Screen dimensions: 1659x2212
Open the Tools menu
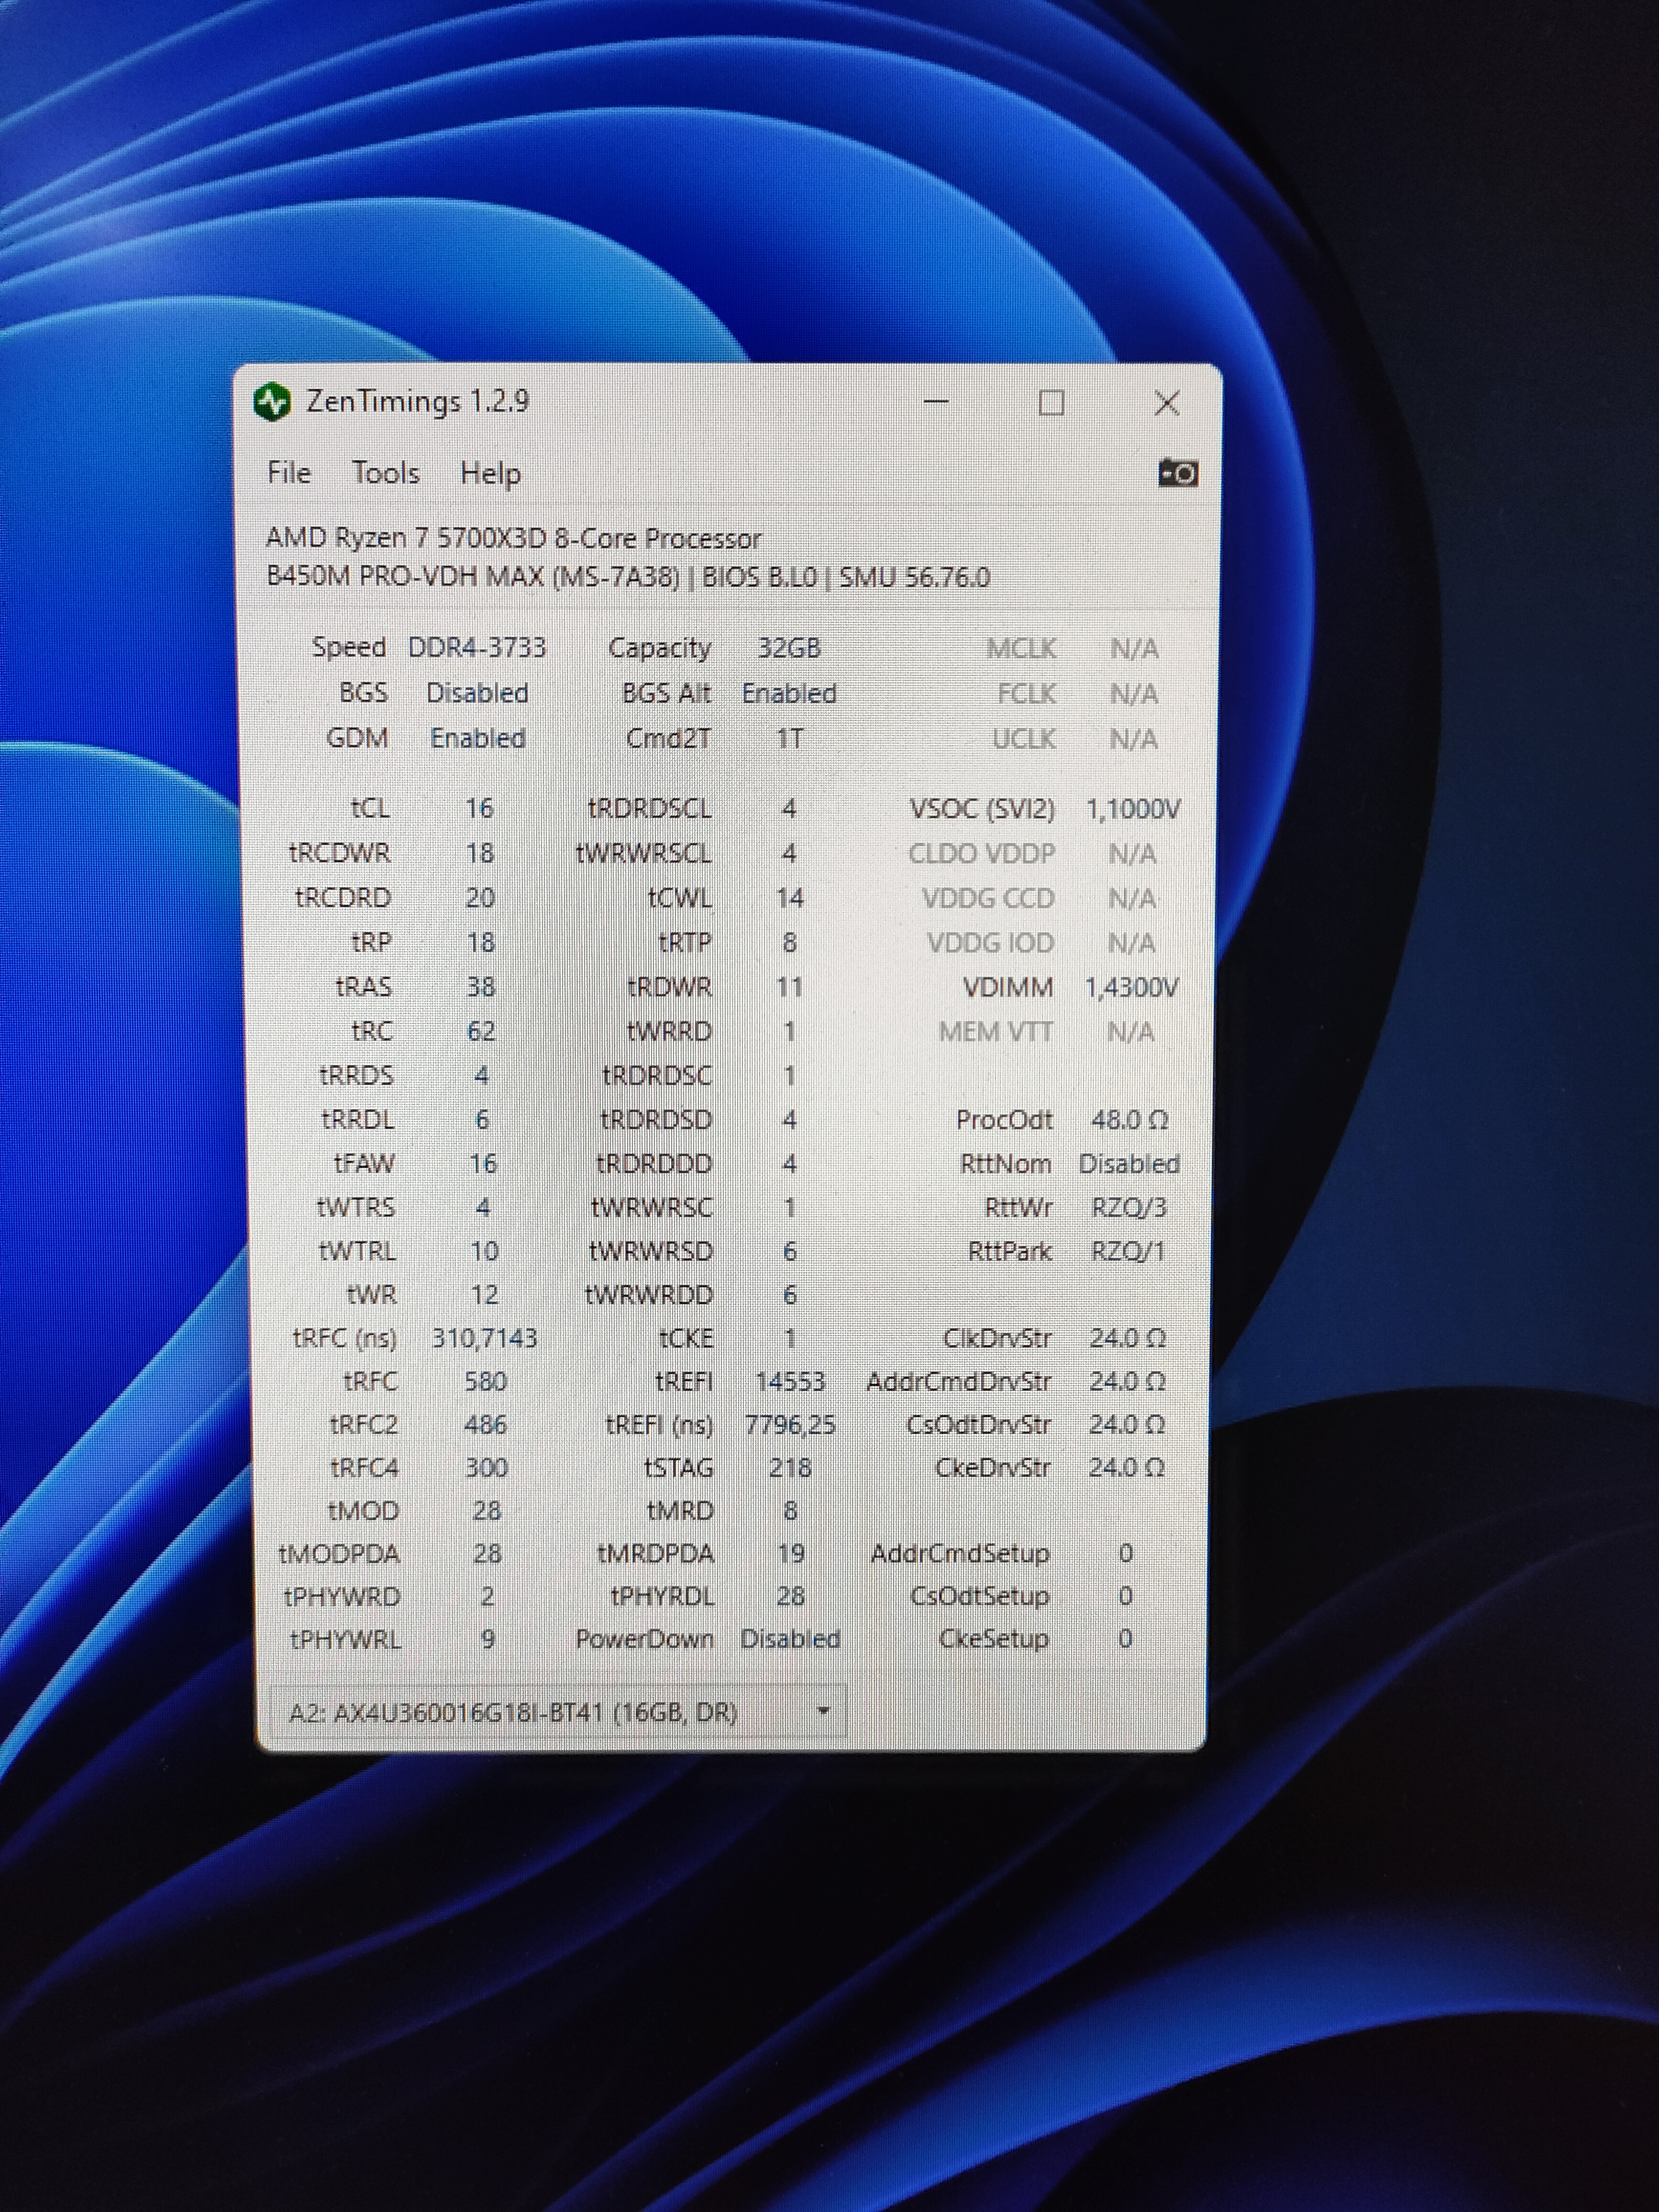click(x=385, y=472)
